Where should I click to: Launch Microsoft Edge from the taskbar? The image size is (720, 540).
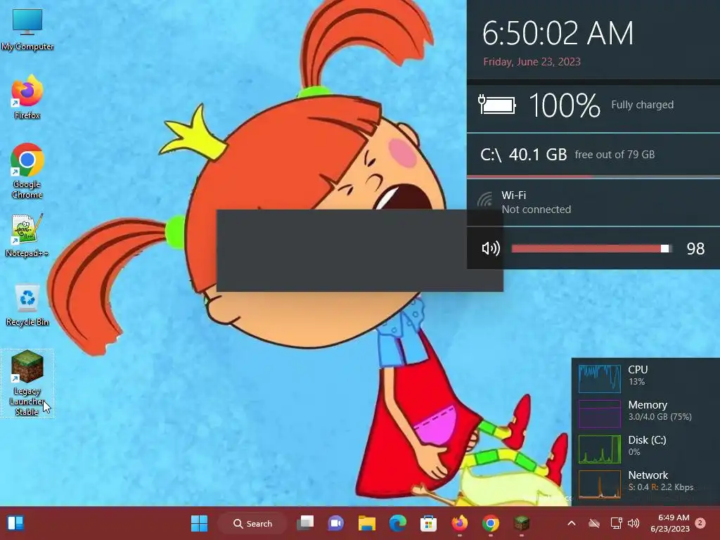tap(398, 523)
